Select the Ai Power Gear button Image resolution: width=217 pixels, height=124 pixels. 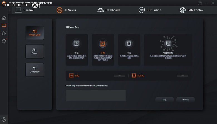(x=34, y=33)
